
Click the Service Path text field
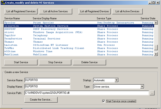coord(86,93)
